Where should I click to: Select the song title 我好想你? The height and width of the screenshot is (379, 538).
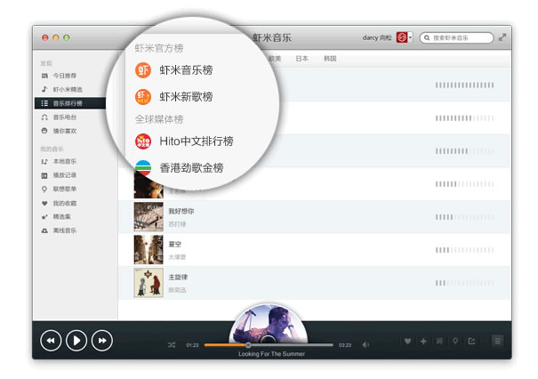click(181, 211)
